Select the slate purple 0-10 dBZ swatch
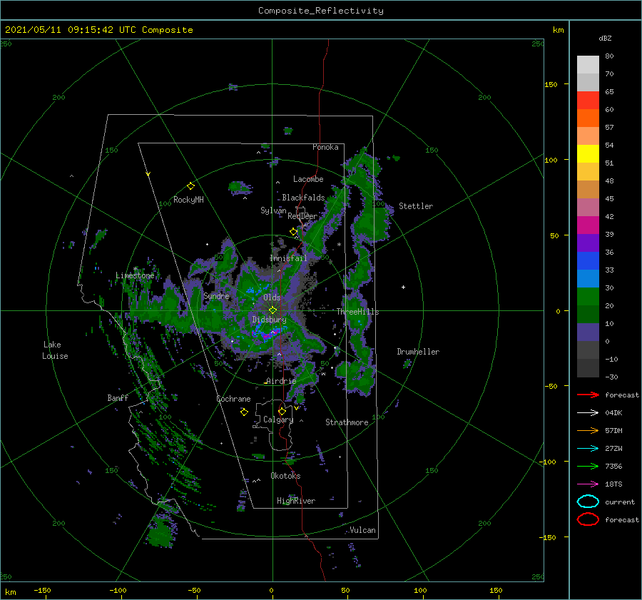Viewport: 642px width, 600px height. click(x=588, y=332)
